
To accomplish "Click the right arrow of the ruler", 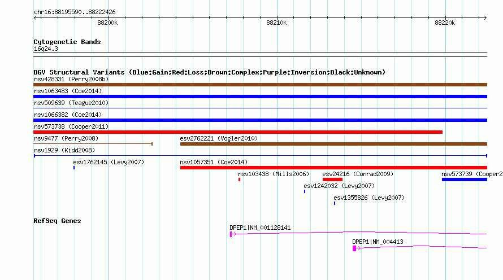I will click(x=485, y=17).
